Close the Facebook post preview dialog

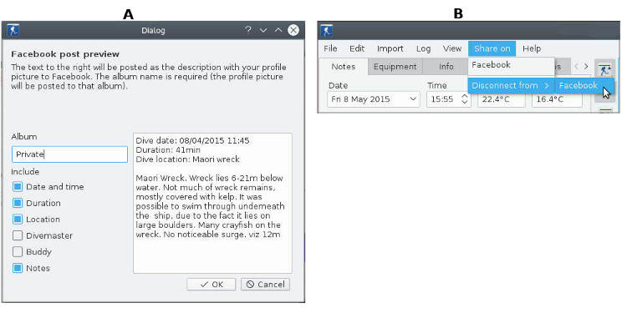click(x=293, y=30)
